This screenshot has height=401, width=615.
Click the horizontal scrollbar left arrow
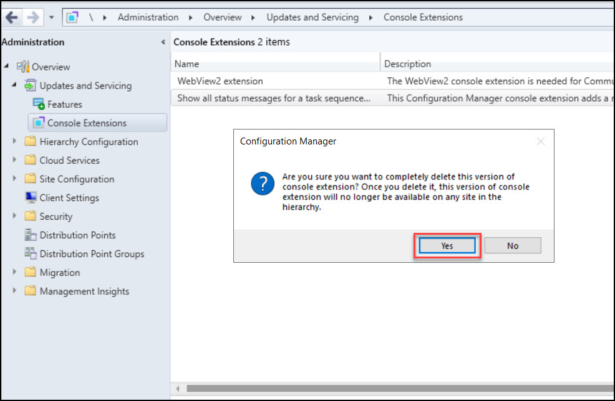tap(178, 389)
